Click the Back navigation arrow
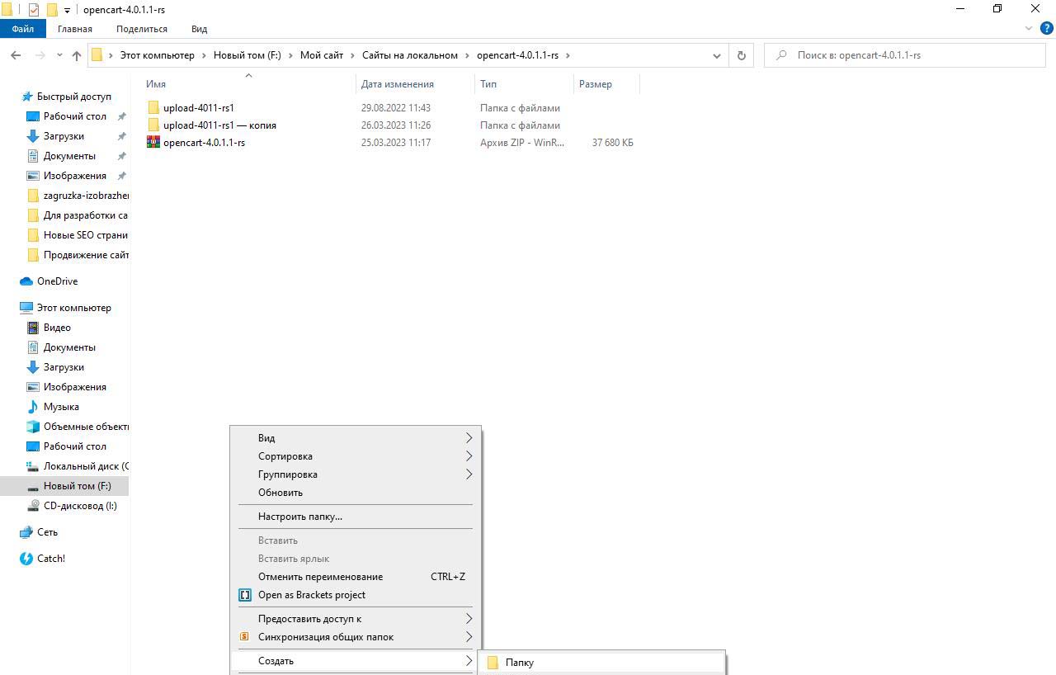The height and width of the screenshot is (675, 1056). 16,55
